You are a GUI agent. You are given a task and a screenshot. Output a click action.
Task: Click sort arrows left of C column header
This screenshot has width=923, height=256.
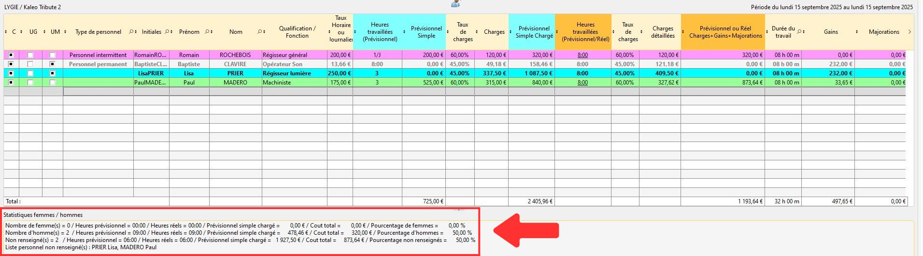(x=6, y=32)
